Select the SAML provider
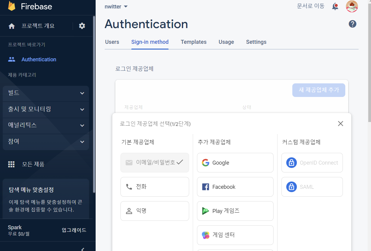Viewport: 371px width, 251px height. pos(312,187)
